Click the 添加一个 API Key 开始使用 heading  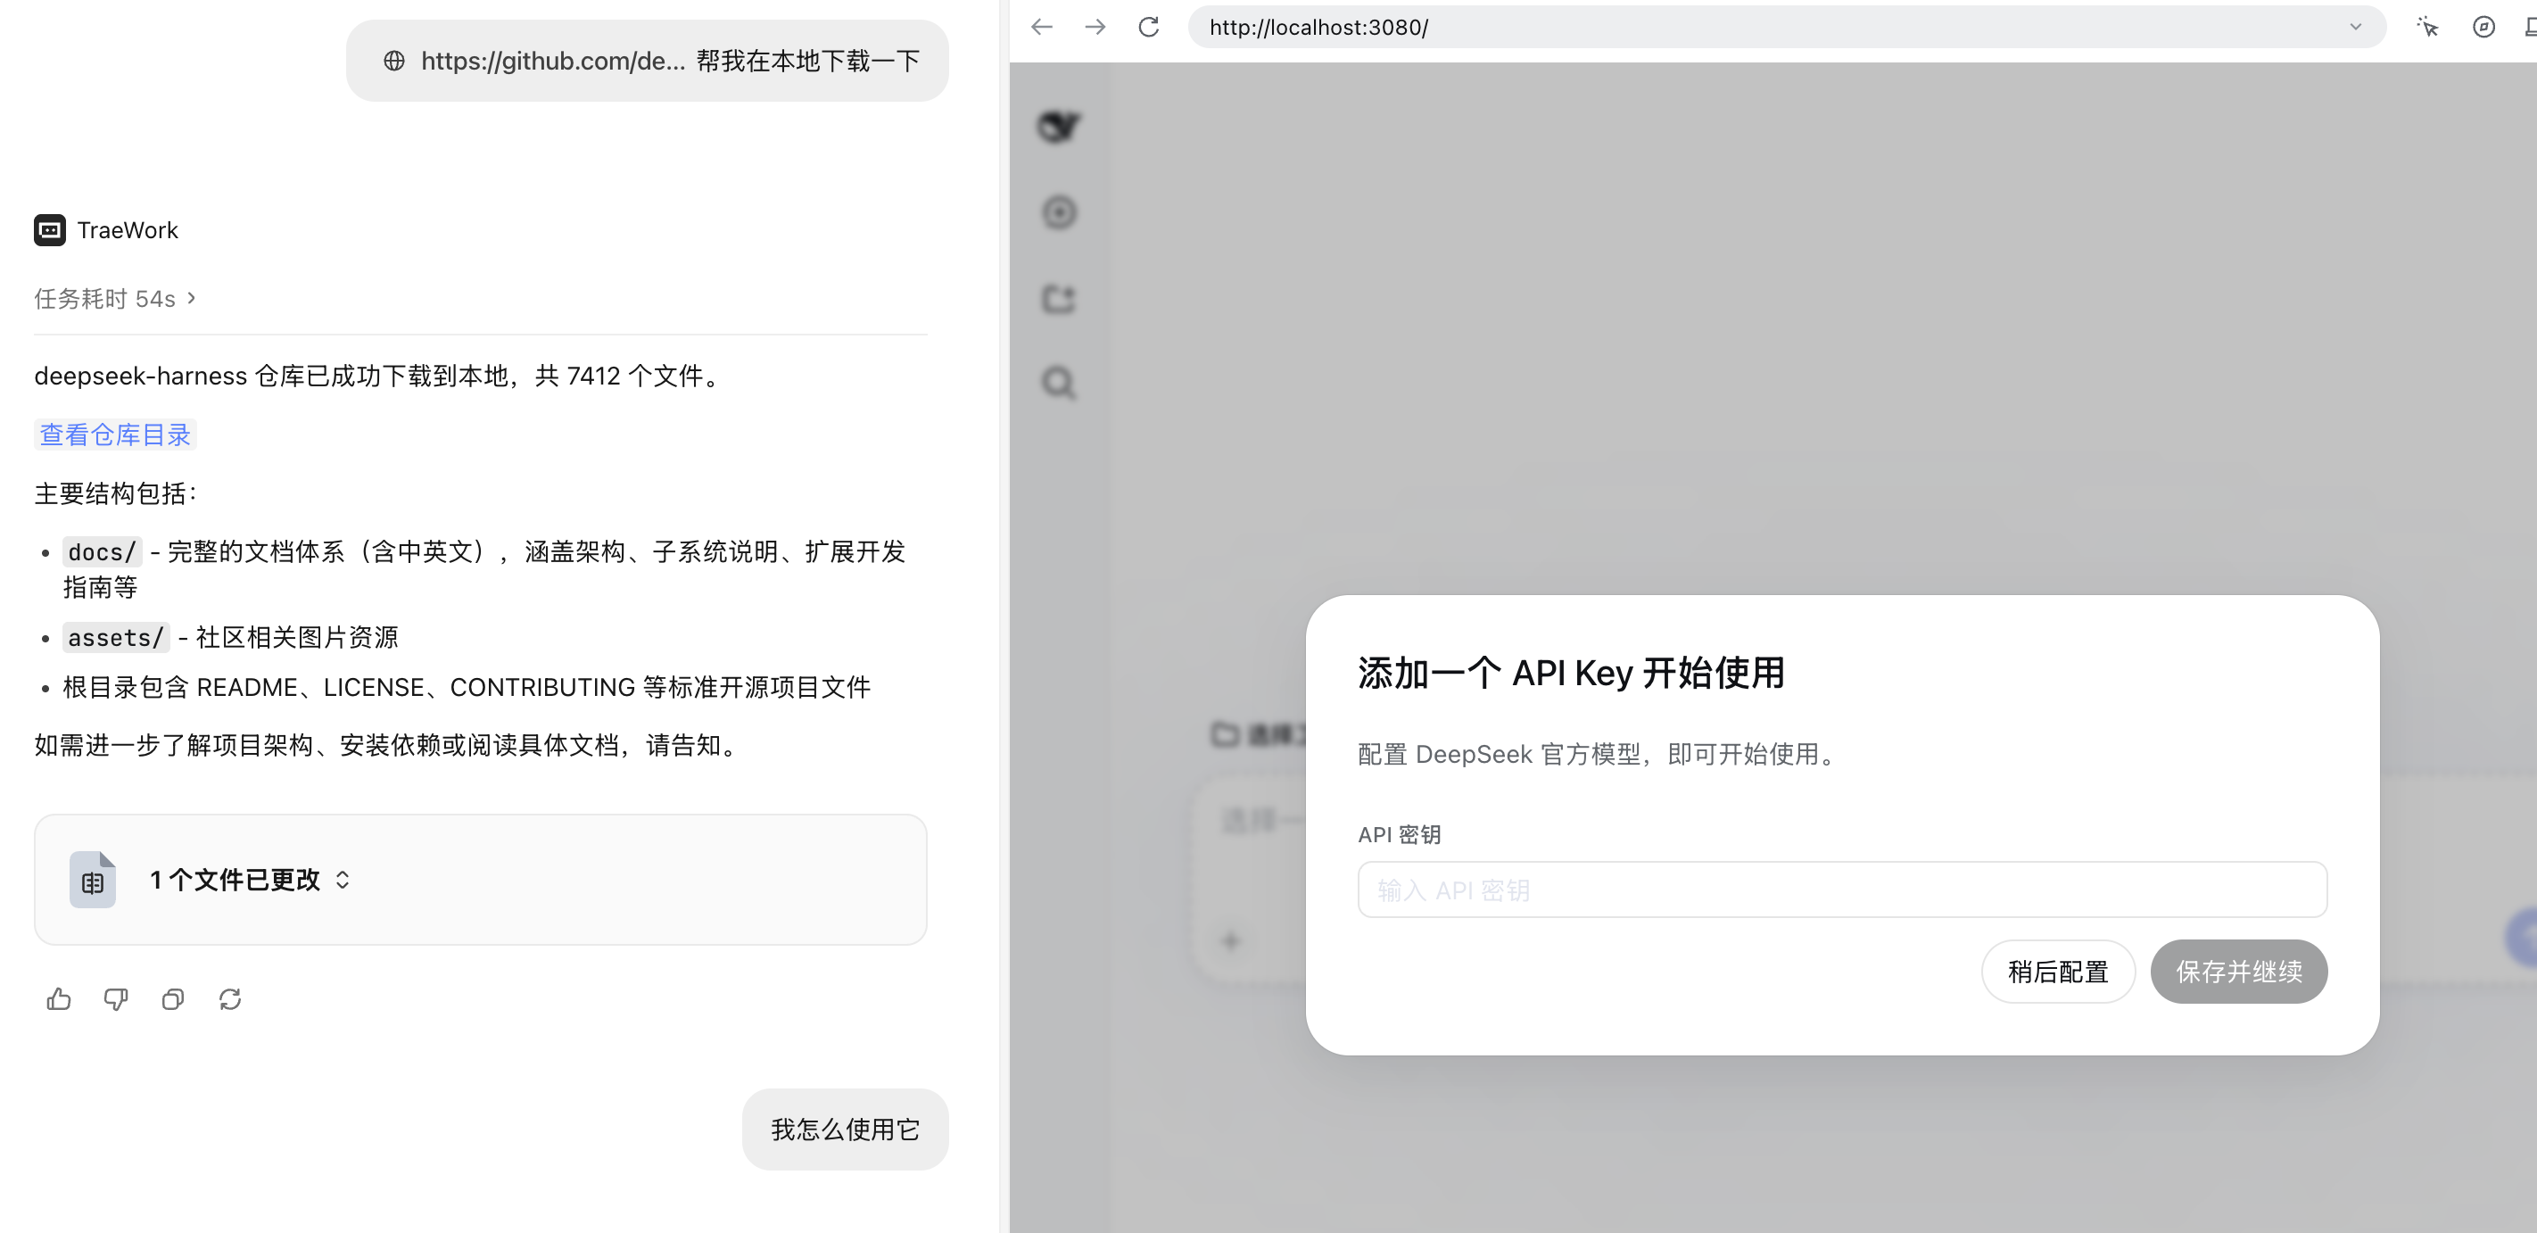pyautogui.click(x=1571, y=673)
